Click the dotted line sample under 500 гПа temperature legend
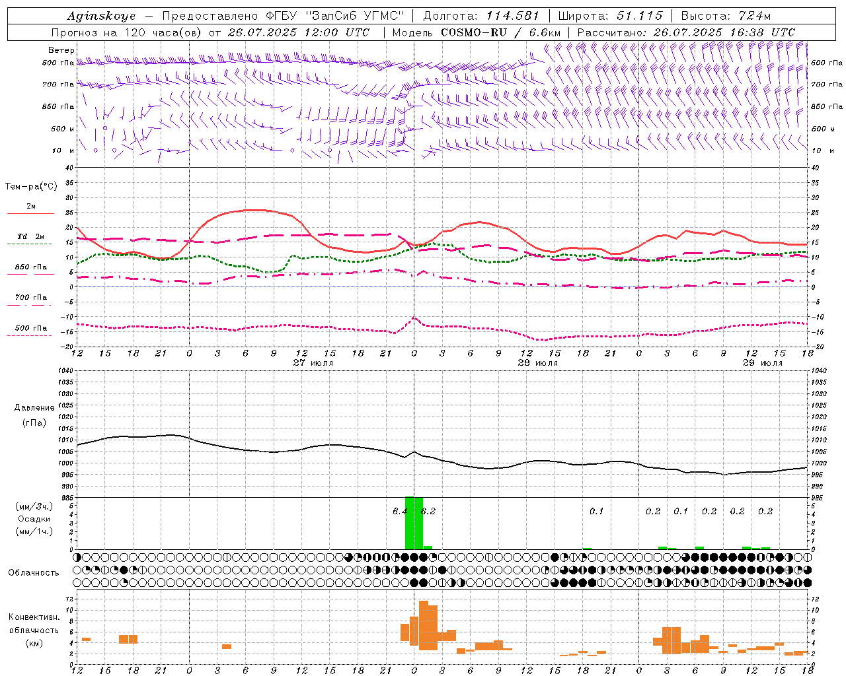The image size is (846, 676). coord(29,335)
